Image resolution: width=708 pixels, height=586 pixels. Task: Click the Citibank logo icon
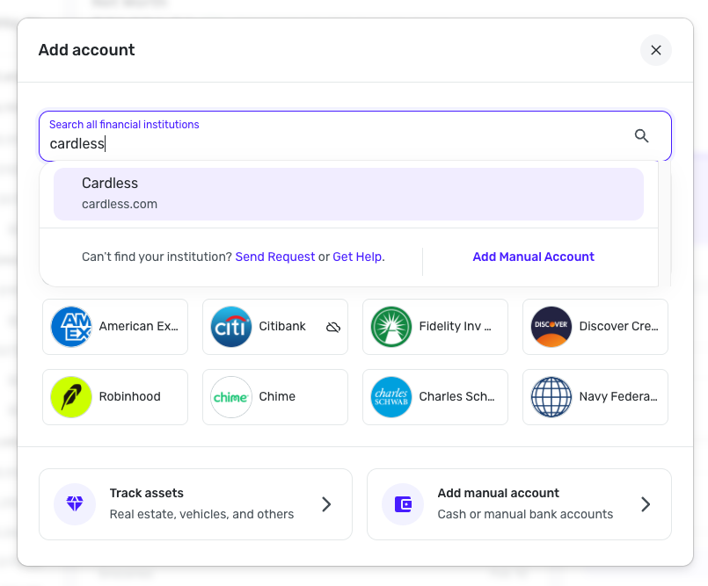[x=231, y=327]
